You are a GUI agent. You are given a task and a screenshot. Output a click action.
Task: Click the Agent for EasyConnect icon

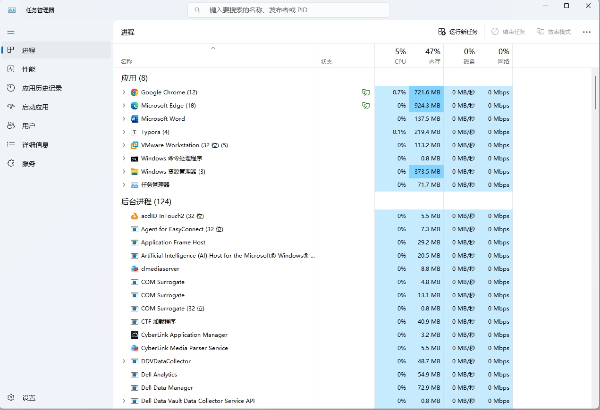click(x=135, y=229)
